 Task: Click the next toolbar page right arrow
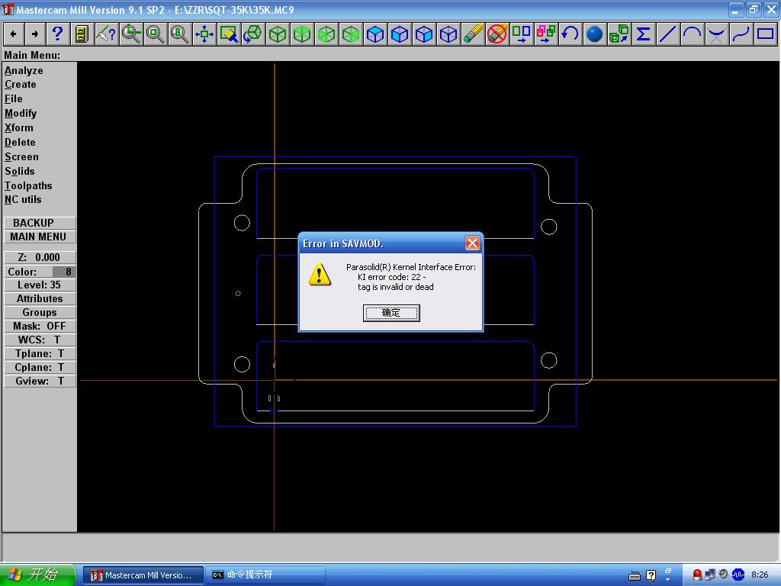tap(35, 34)
